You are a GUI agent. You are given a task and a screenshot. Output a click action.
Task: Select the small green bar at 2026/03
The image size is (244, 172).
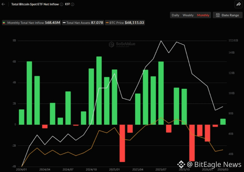pos(223,122)
